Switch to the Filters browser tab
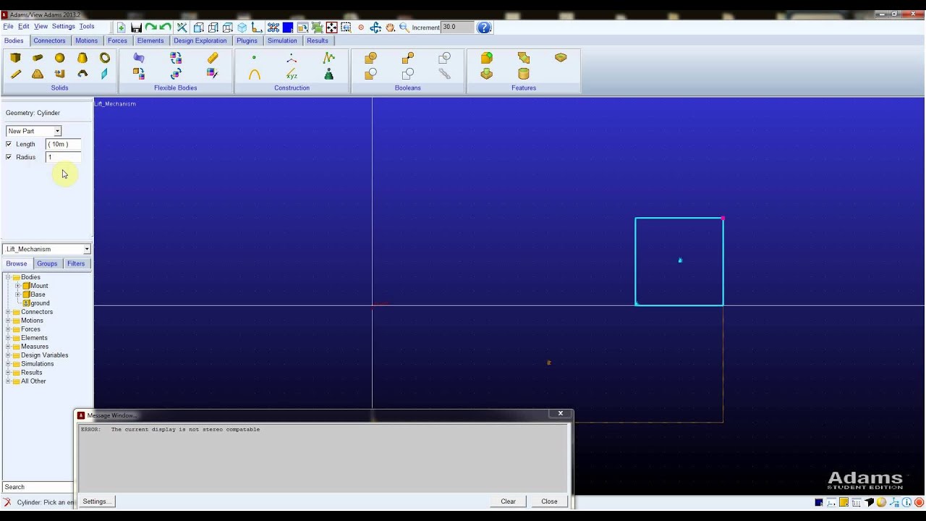The height and width of the screenshot is (521, 926). coord(76,263)
